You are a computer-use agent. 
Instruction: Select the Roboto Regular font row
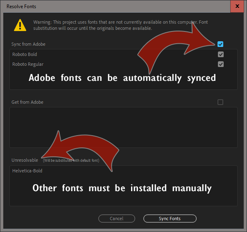(x=123, y=64)
